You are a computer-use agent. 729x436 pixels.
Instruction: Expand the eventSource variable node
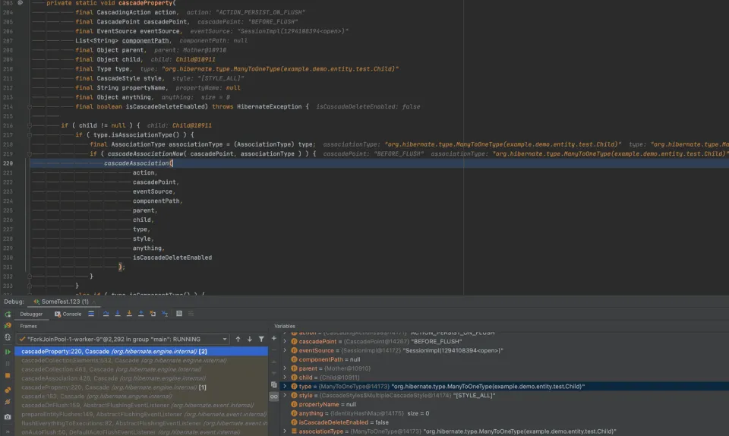(285, 350)
